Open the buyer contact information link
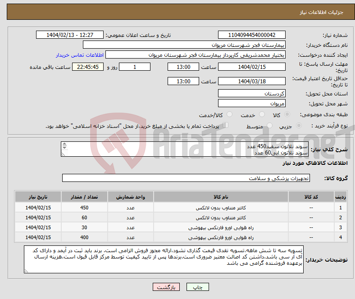This screenshot has height=299, width=355. (x=80, y=55)
